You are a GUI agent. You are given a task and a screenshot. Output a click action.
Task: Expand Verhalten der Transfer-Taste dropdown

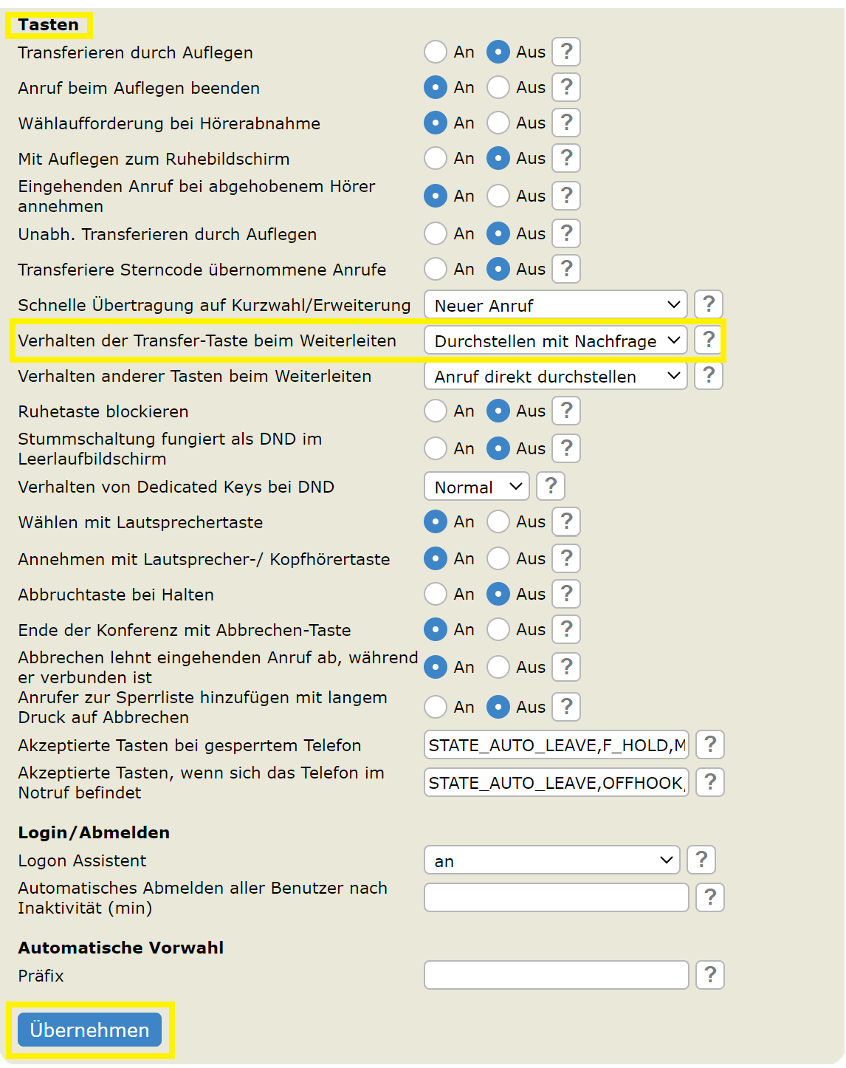(x=555, y=340)
